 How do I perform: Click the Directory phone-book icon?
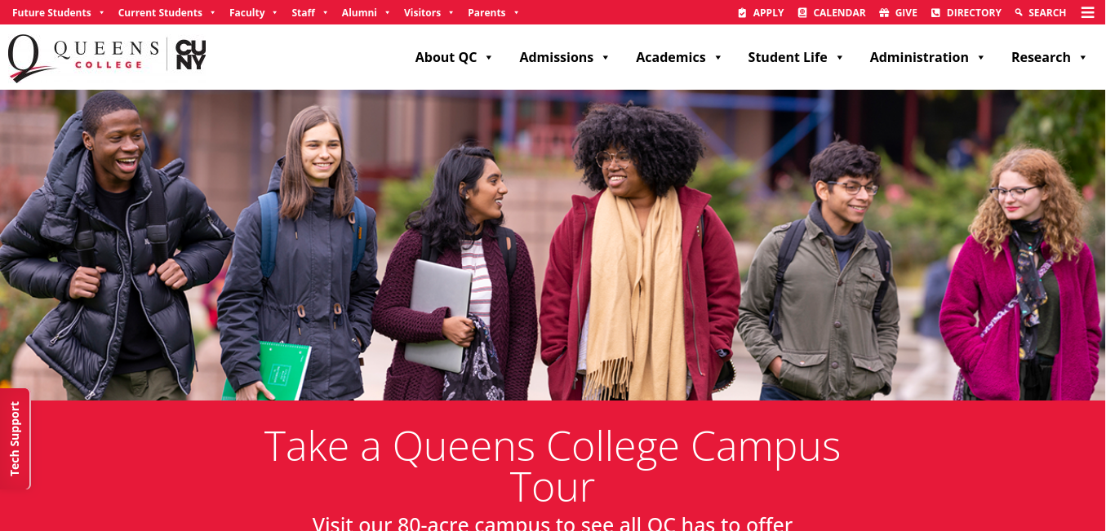click(x=935, y=13)
